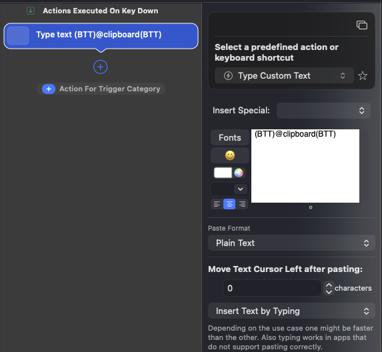Click the blue plus icon for trigger category

(49, 89)
